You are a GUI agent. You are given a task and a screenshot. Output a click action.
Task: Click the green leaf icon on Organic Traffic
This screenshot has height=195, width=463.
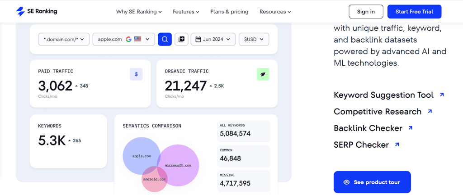pos(263,74)
